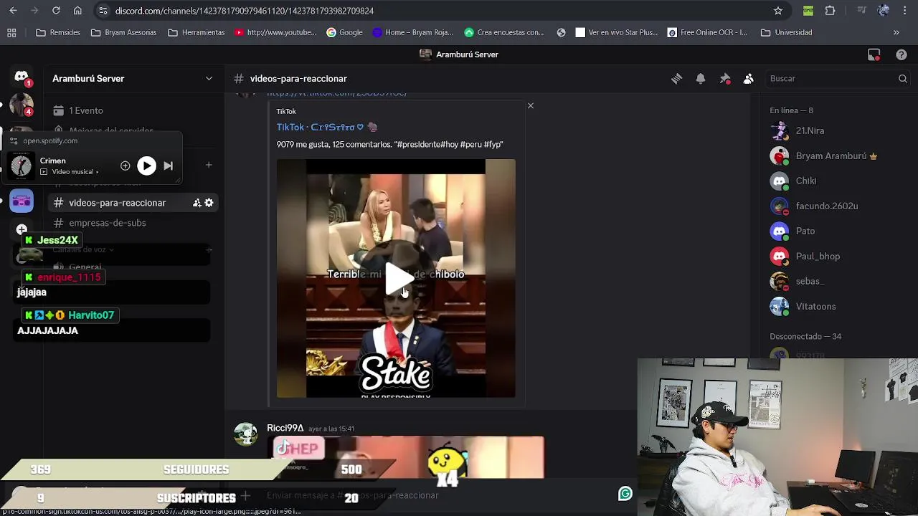Open the 1 Evento entry
This screenshot has height=516, width=918.
[x=86, y=110]
